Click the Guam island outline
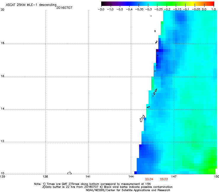The height and width of the screenshot is (192, 219). click(142, 119)
